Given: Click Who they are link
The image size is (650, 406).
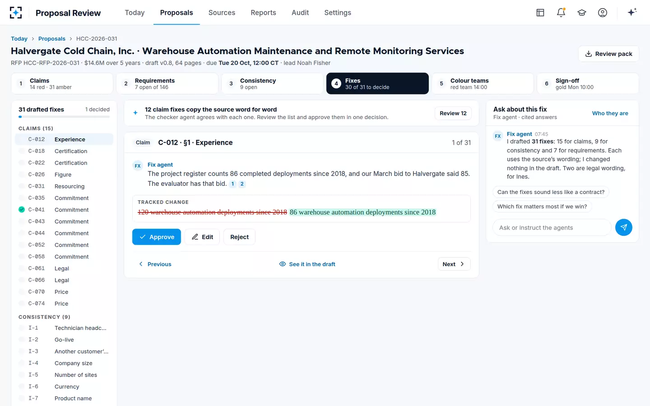Looking at the screenshot, I should pyautogui.click(x=610, y=113).
